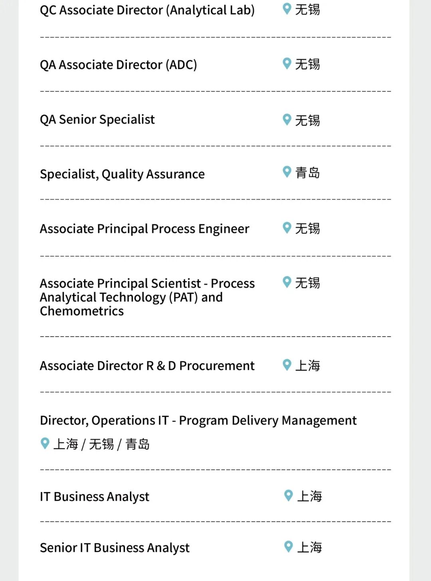This screenshot has height=581, width=431.
Task: Click location pin beside Associate Principal Scientist
Action: pyautogui.click(x=287, y=282)
